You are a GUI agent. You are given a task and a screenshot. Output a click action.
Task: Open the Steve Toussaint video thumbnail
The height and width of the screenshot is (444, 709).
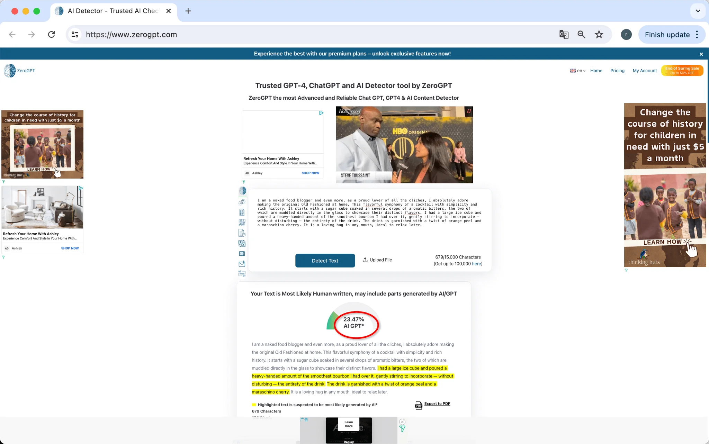pos(404,145)
